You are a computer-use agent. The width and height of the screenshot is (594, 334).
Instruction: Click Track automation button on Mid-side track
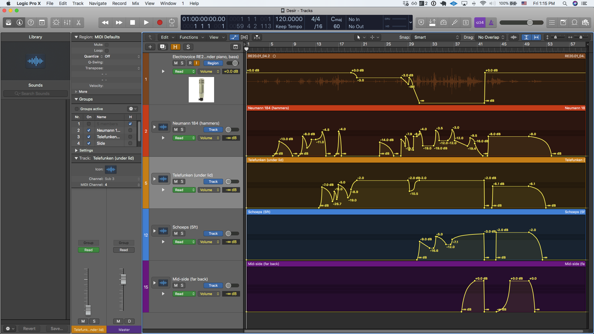213,285
